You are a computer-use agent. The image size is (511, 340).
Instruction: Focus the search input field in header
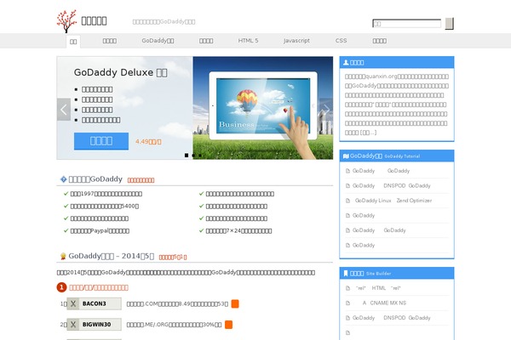click(407, 24)
